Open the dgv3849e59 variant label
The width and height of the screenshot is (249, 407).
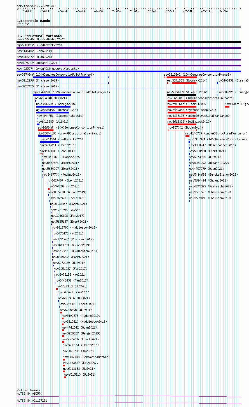pos(71,92)
